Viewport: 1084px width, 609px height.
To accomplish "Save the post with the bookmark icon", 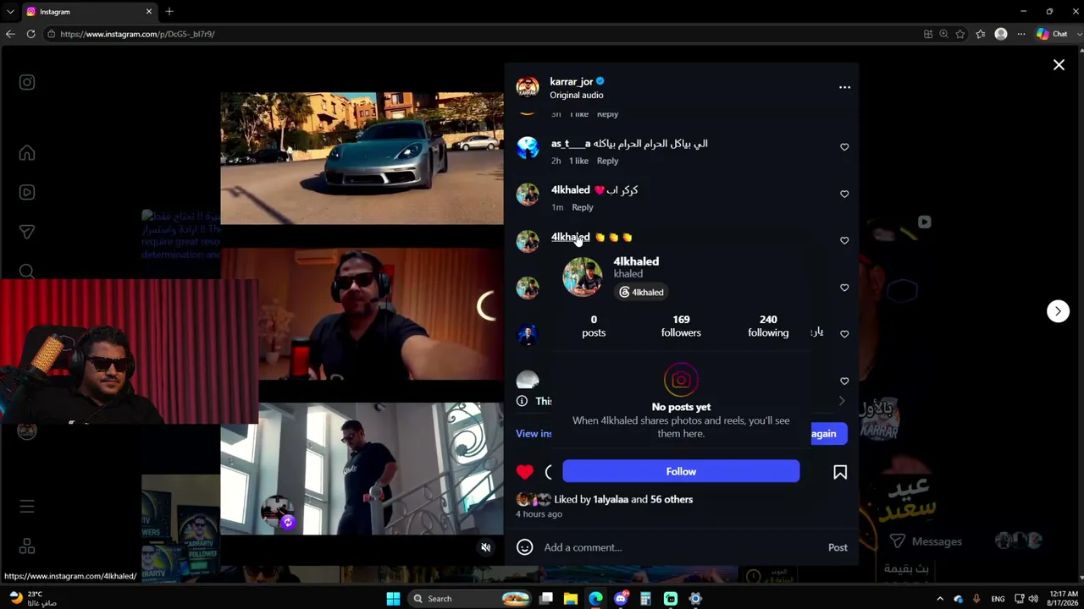I will pos(840,472).
